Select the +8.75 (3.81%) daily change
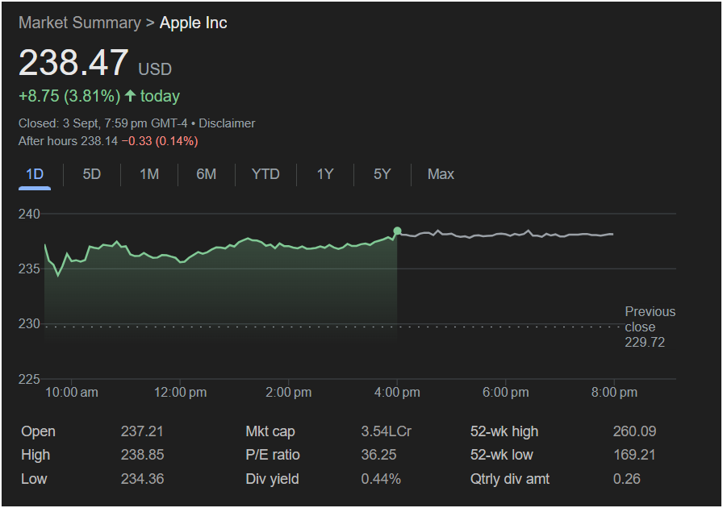723x508 pixels. 69,96
